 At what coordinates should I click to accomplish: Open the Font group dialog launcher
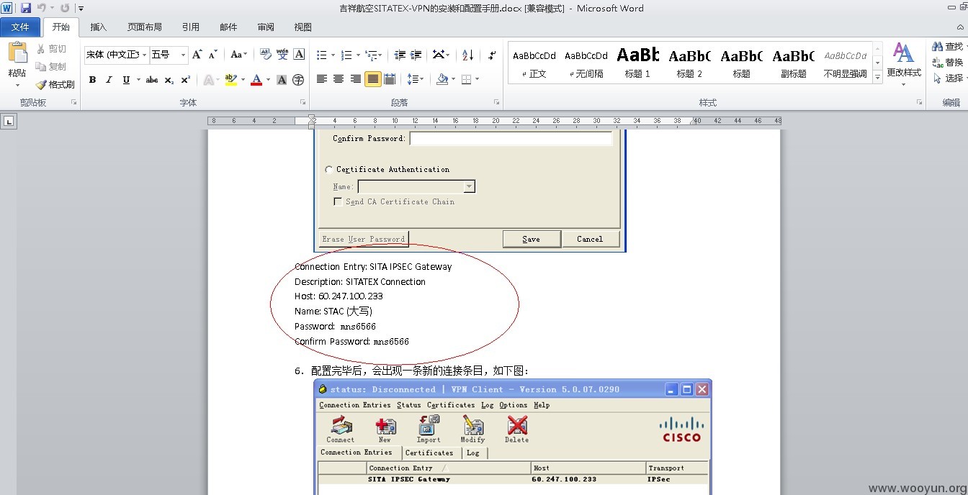click(304, 103)
